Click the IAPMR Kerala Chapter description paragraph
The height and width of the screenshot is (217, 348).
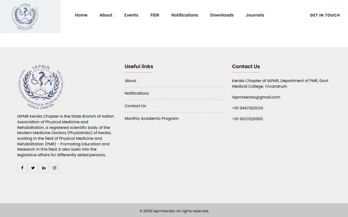66,135
